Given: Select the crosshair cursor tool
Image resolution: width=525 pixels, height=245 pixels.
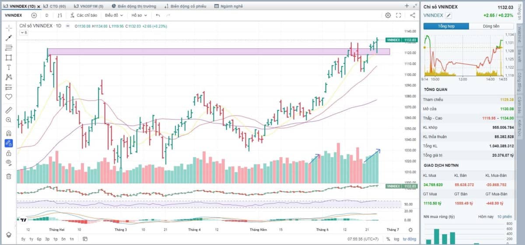Looking at the screenshot, I should point(9,28).
